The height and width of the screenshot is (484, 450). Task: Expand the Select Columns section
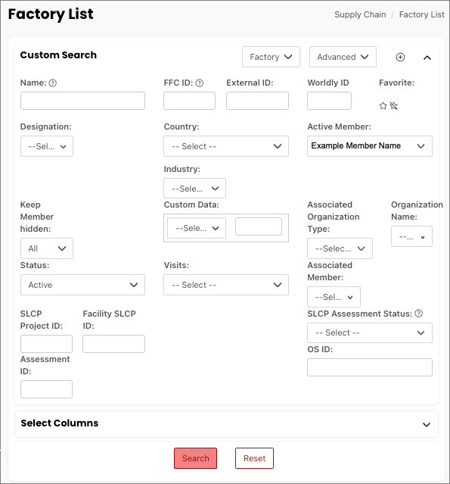[427, 425]
